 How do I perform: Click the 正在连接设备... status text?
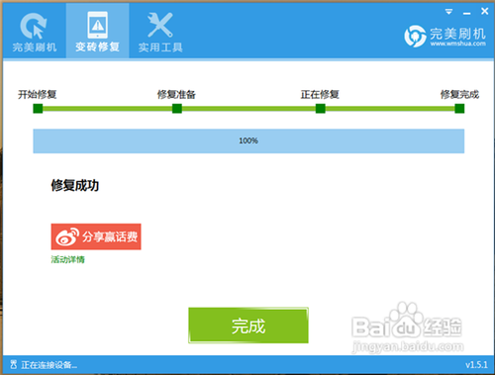tap(49, 365)
